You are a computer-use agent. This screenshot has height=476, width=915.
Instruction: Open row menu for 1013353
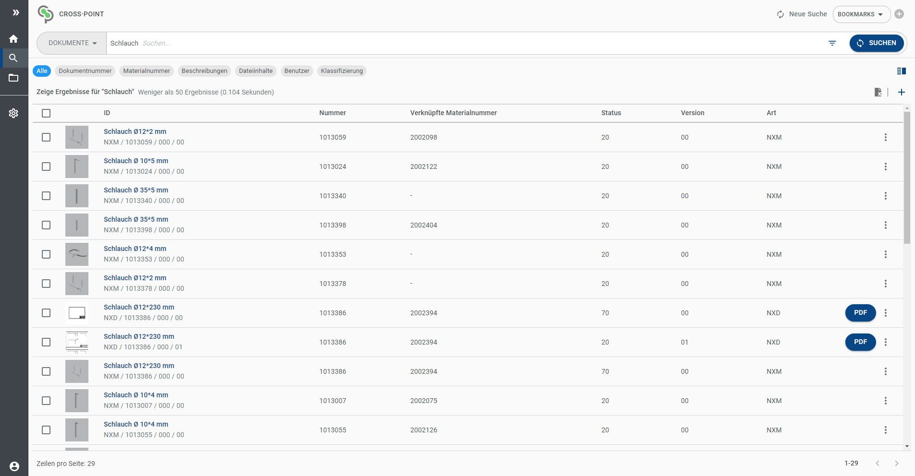[x=886, y=254]
